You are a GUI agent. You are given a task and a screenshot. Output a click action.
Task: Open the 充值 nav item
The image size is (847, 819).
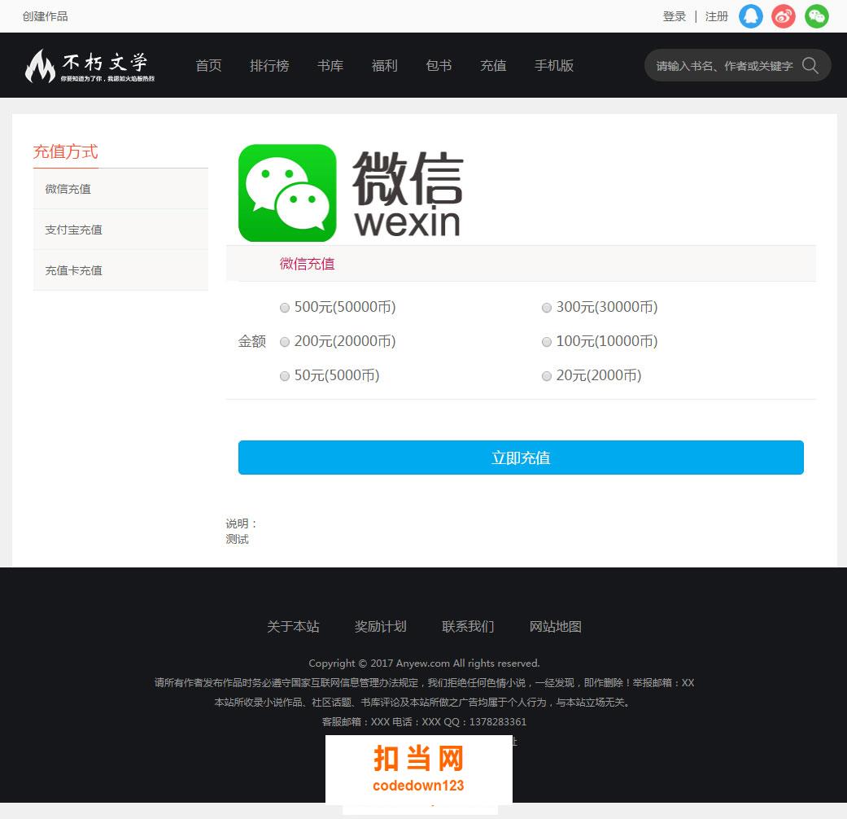(493, 65)
